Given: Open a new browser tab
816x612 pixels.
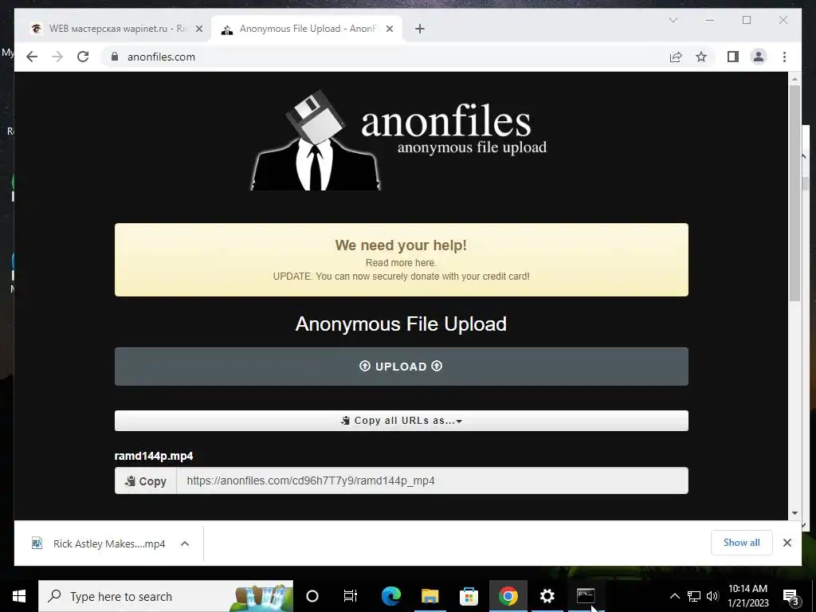Looking at the screenshot, I should tap(420, 29).
